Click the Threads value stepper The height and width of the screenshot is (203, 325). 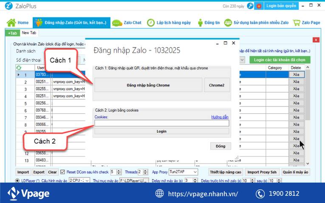tap(145, 172)
